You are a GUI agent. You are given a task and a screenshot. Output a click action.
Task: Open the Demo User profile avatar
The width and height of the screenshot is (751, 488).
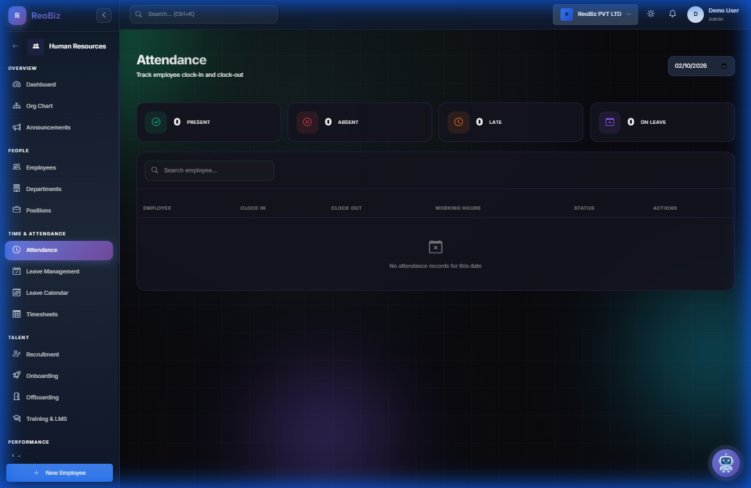[x=695, y=15]
